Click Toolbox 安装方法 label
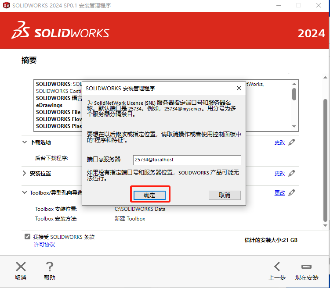The image size is (330, 288). 56,219
